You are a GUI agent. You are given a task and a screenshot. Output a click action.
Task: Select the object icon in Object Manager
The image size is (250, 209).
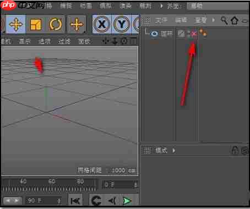point(154,34)
